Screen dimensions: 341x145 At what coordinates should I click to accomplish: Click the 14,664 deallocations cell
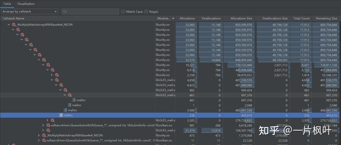210,60
